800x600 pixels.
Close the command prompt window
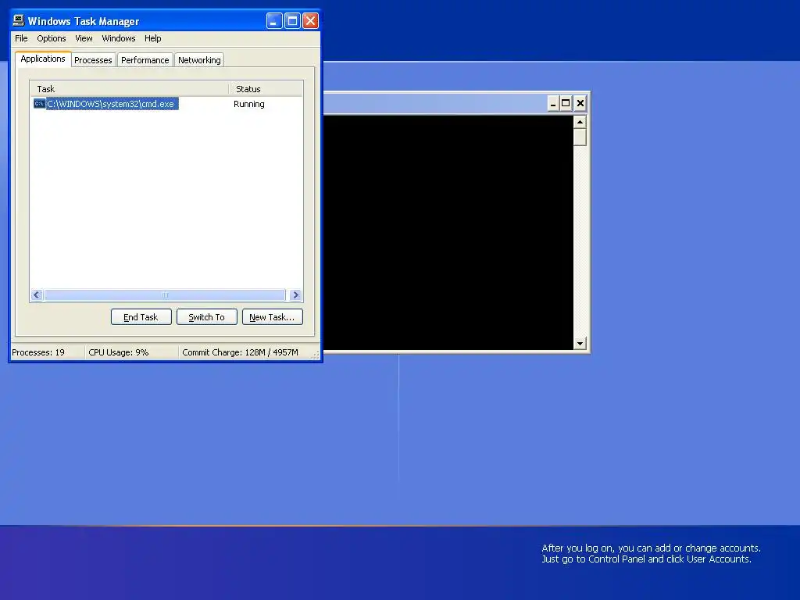point(580,104)
